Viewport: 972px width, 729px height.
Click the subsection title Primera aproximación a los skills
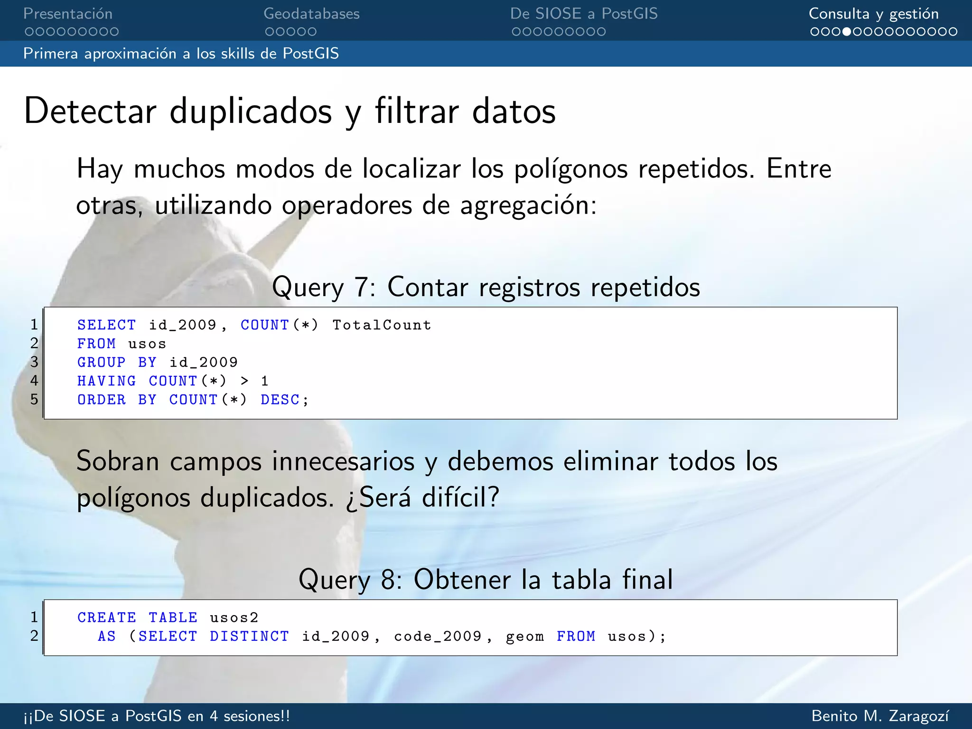(181, 53)
